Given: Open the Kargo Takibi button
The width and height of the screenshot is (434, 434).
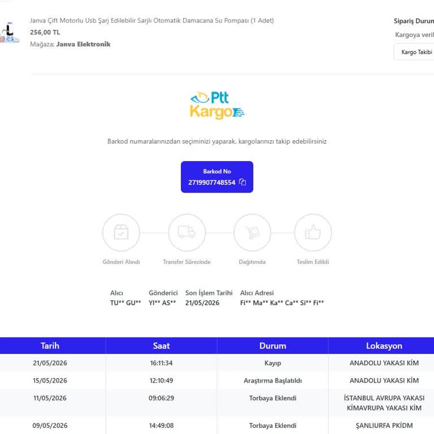Looking at the screenshot, I should pyautogui.click(x=414, y=52).
